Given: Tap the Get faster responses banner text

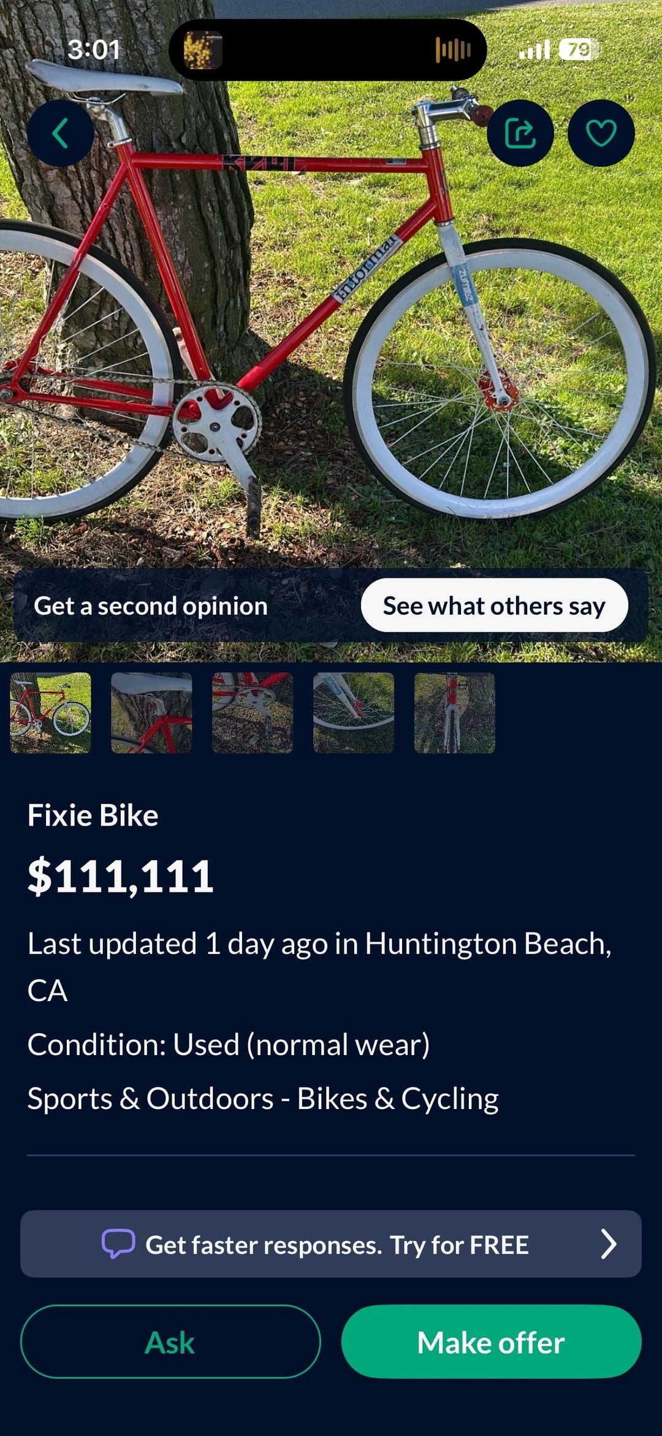Looking at the screenshot, I should point(337,1245).
